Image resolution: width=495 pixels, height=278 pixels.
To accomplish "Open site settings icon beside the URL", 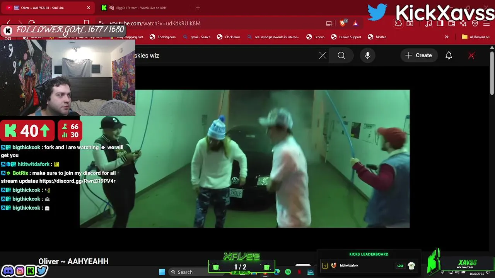I will click(101, 23).
